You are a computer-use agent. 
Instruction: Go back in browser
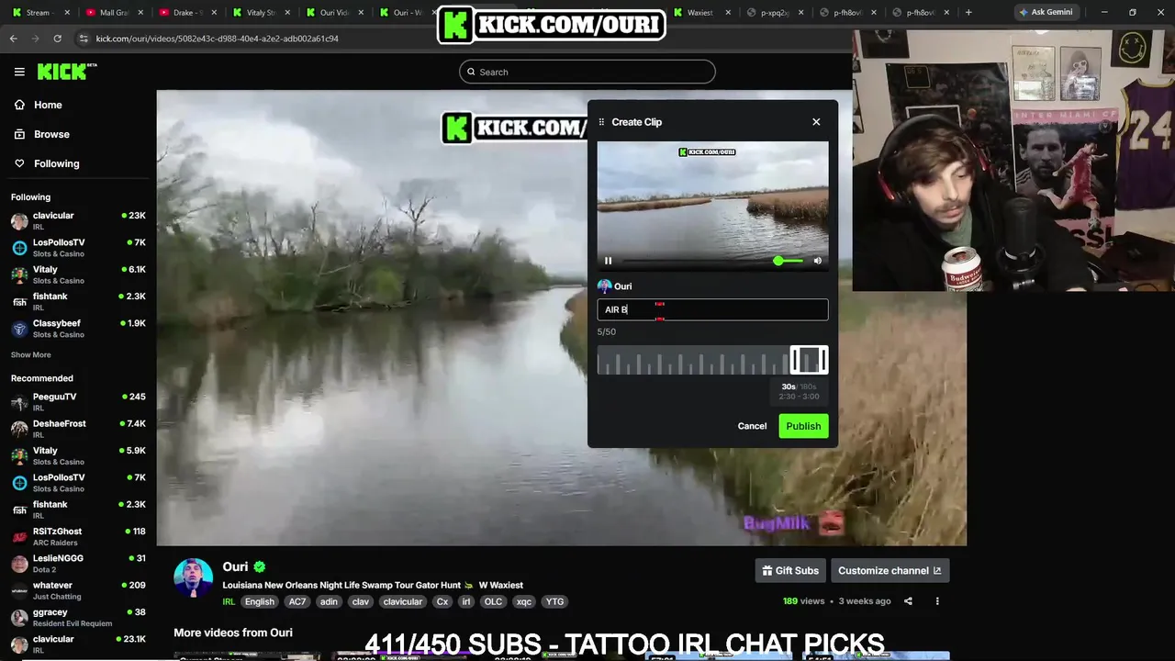(13, 39)
